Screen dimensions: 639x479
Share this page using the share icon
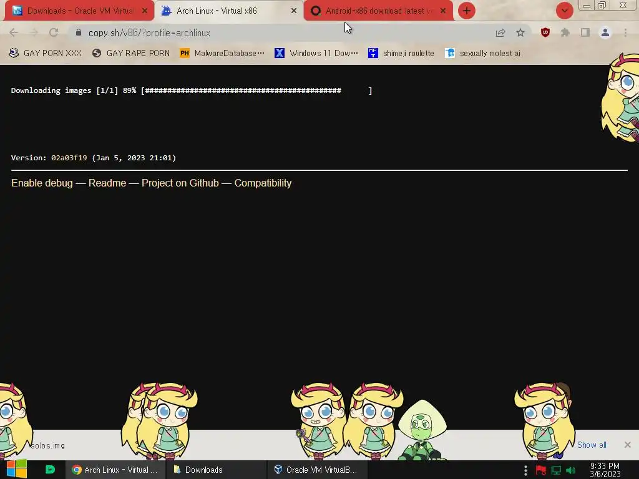pyautogui.click(x=500, y=32)
